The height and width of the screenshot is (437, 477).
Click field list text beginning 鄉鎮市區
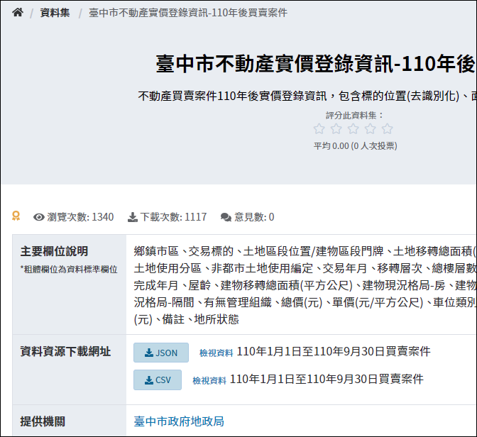coord(305,285)
